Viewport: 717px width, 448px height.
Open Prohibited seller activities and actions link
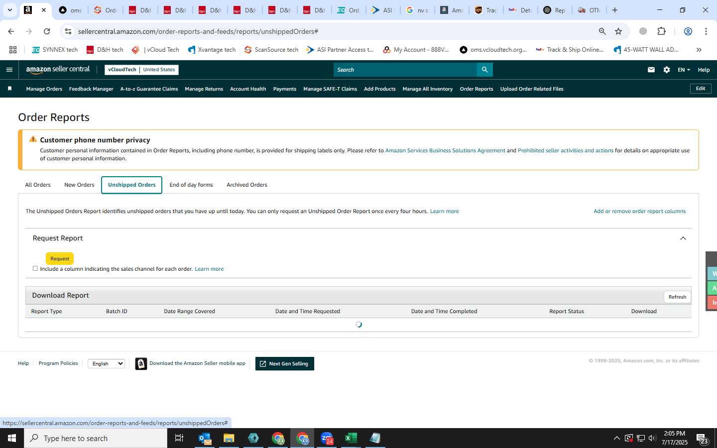point(566,150)
